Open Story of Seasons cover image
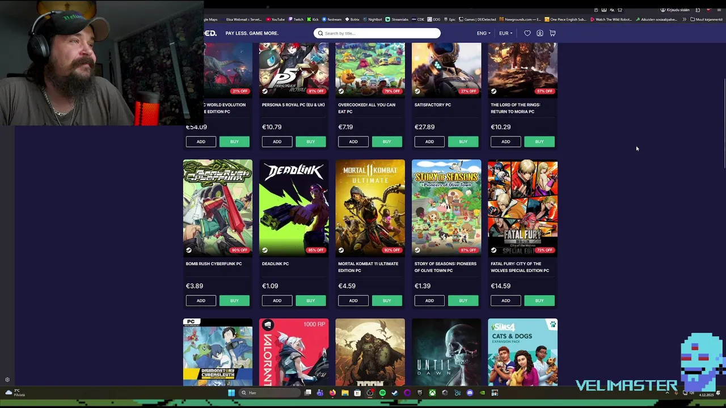This screenshot has height=408, width=726. (446, 208)
